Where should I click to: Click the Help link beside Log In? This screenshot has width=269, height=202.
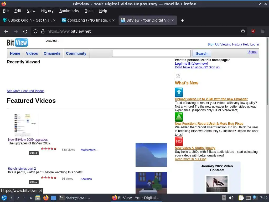point(246,44)
